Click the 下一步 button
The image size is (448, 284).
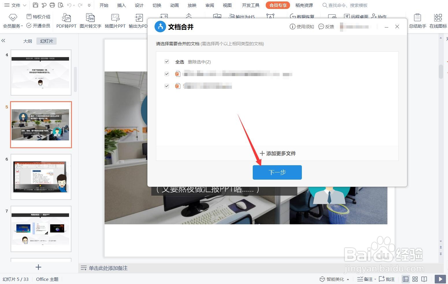[277, 172]
